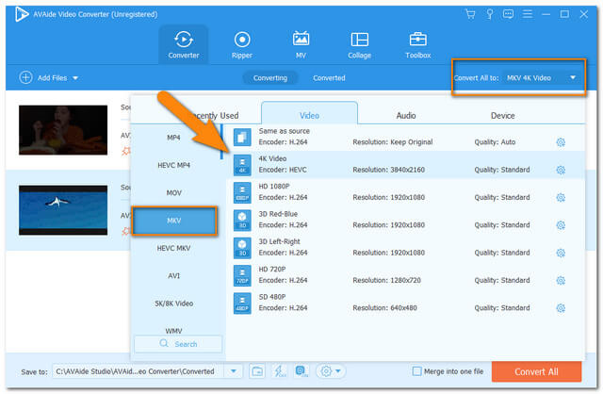Viewport: 603px width, 394px height.
Task: Open settings gear for 4K Video preset
Action: tap(561, 170)
